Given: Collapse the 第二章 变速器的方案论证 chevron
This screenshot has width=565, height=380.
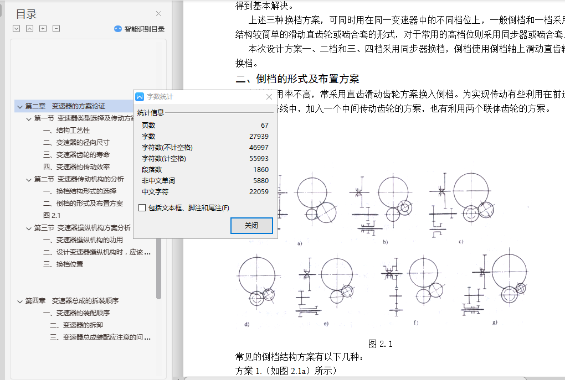Looking at the screenshot, I should tap(20, 107).
